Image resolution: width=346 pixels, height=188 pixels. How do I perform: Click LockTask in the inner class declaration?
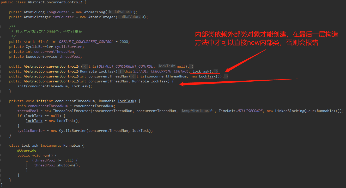(30, 145)
